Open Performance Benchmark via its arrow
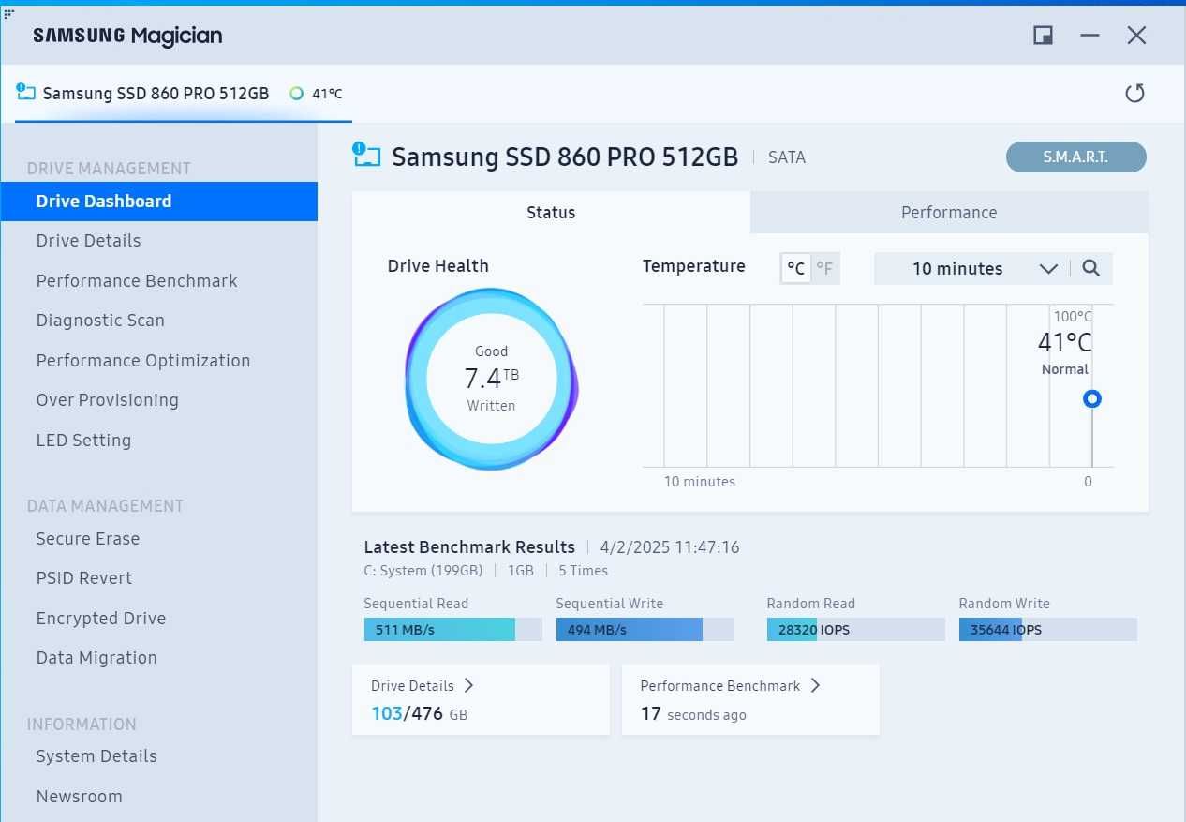The height and width of the screenshot is (822, 1186). (815, 685)
